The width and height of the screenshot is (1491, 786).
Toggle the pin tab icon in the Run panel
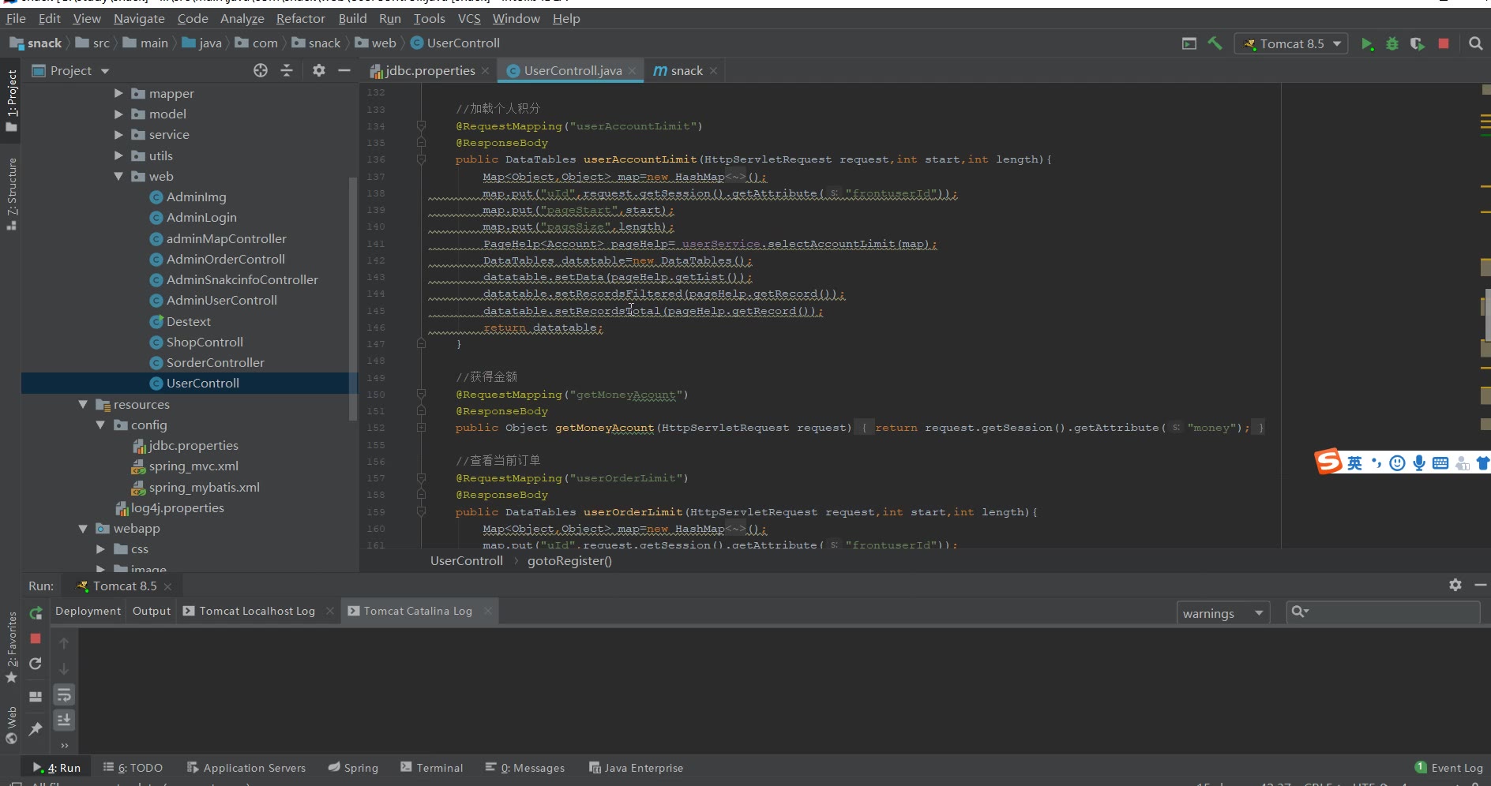point(36,729)
